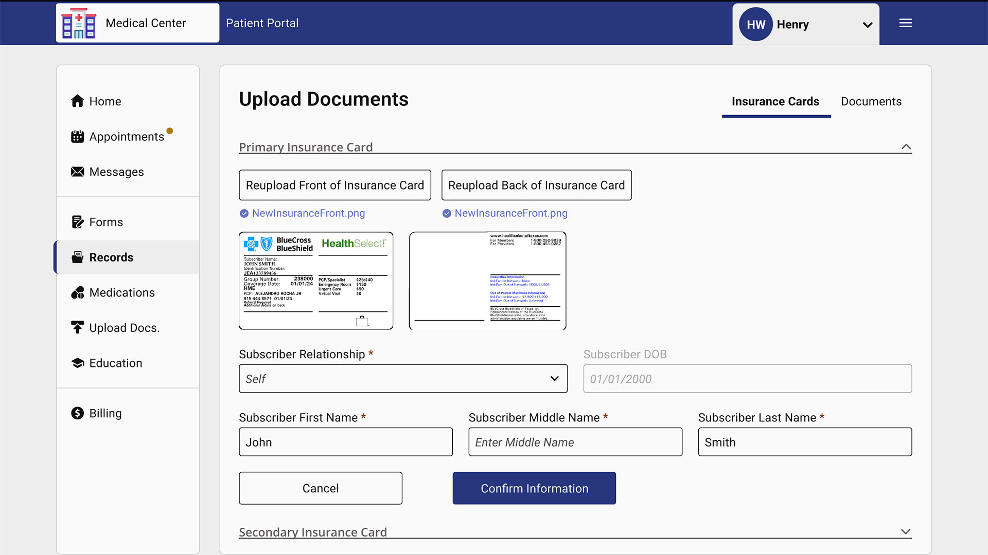Switch to the Documents tab

click(x=871, y=102)
